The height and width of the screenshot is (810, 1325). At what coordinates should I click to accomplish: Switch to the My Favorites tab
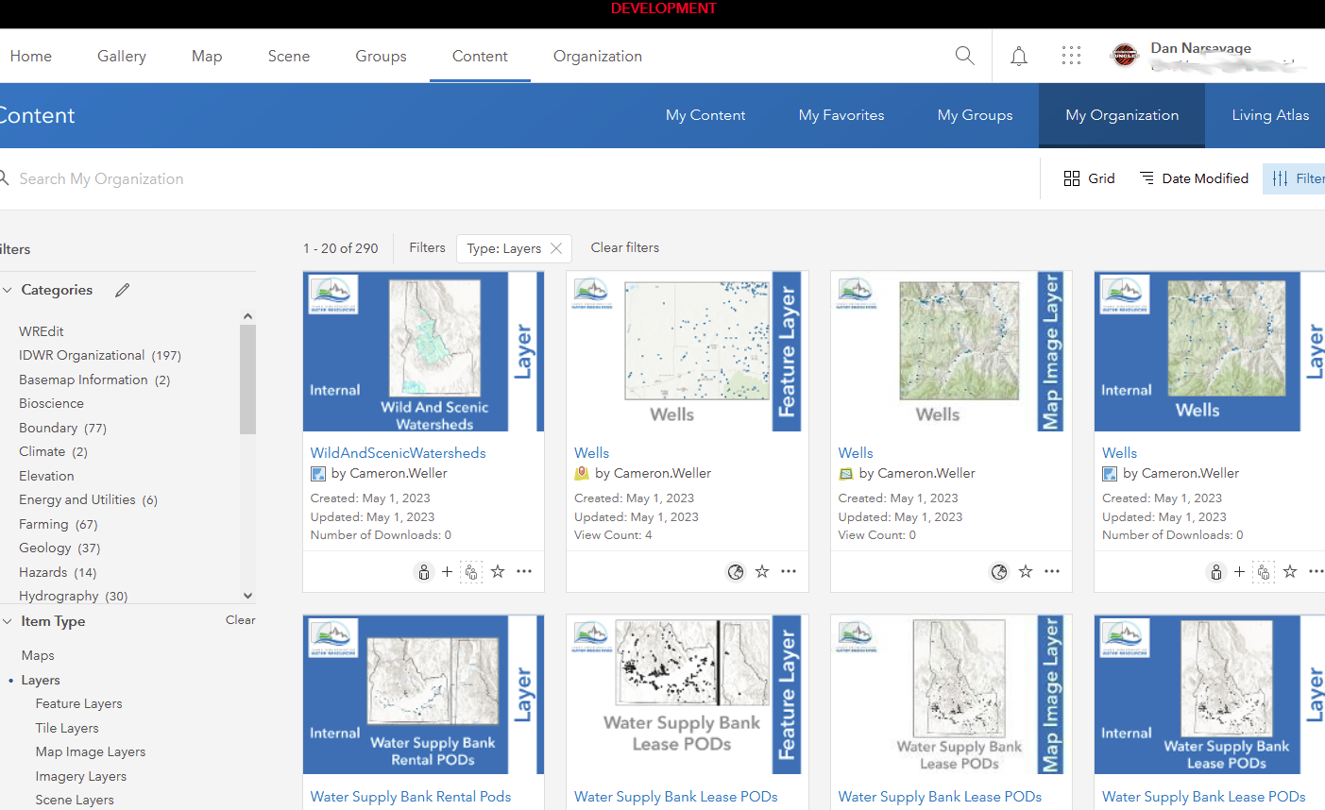(841, 114)
